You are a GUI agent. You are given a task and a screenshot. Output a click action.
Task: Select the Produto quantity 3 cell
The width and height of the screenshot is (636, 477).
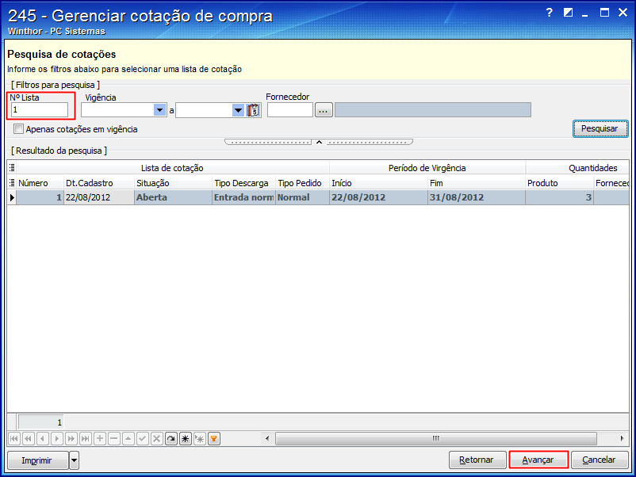point(559,197)
